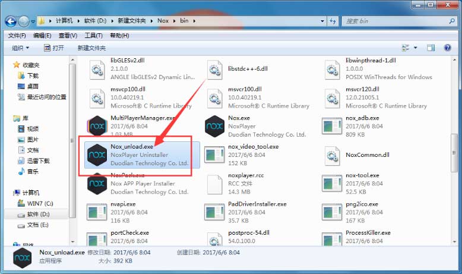Select the nox_video_tool.exe file icon
The image size is (462, 274).
tap(214, 155)
